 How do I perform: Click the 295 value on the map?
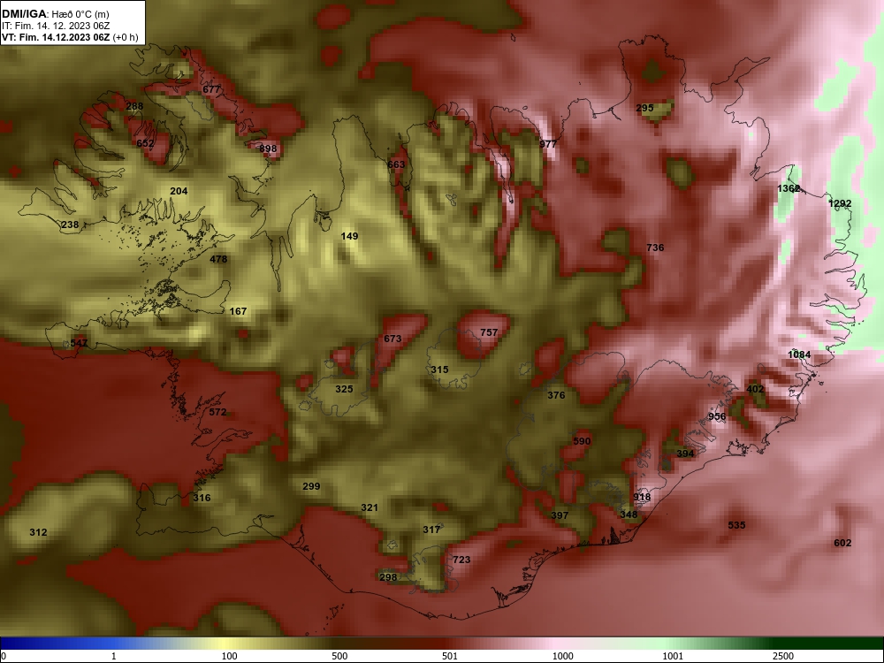pyautogui.click(x=645, y=108)
